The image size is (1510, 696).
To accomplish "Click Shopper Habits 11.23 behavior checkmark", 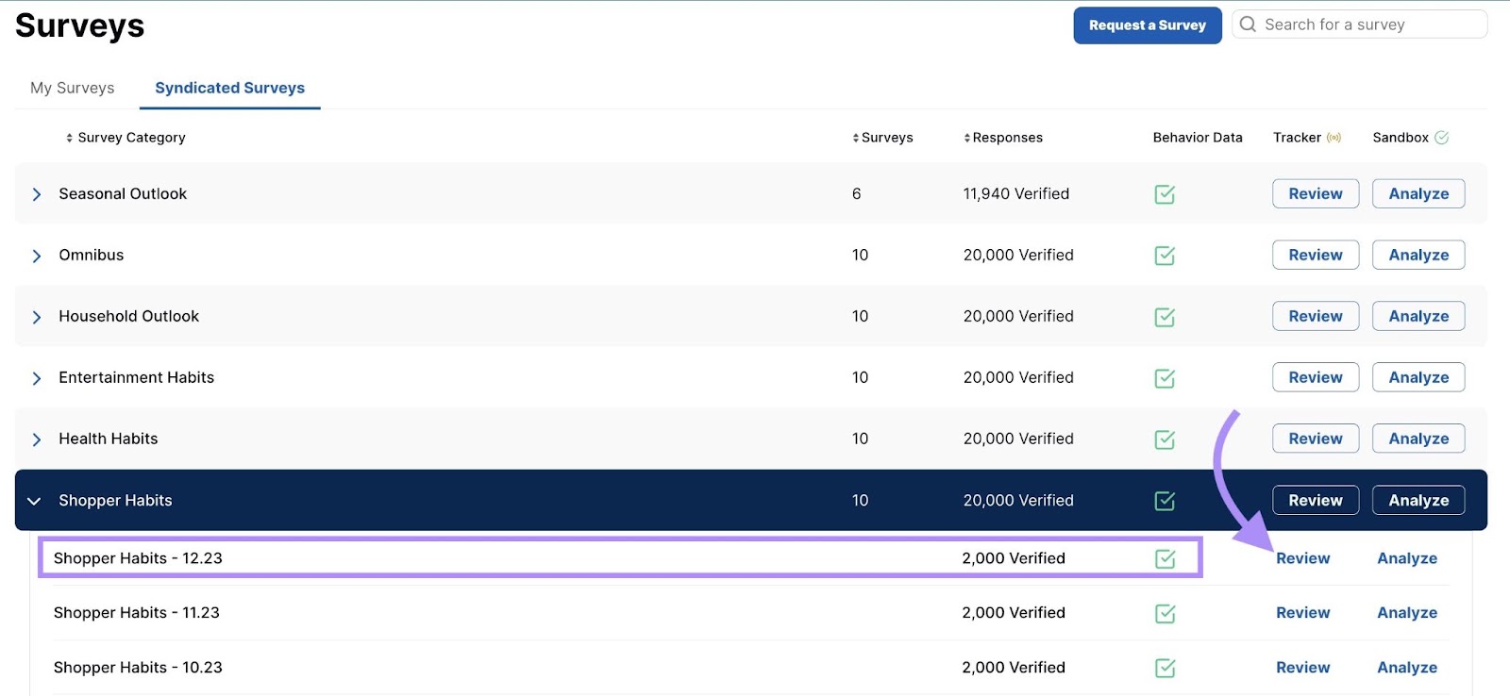I will [1165, 614].
